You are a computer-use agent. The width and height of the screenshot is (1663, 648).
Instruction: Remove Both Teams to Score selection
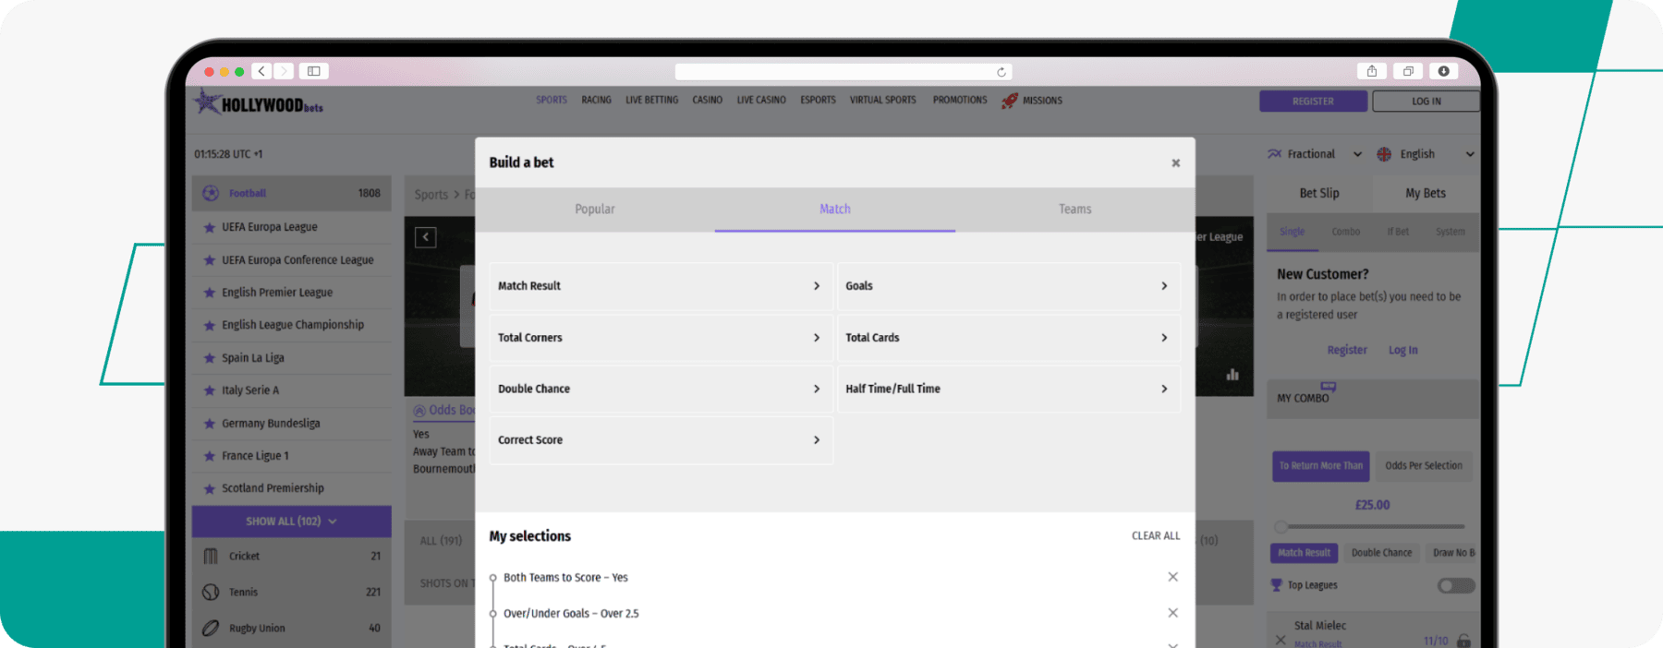tap(1172, 577)
